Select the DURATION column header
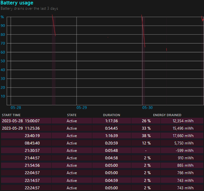Screen dimensions: 204x191 pos(112,115)
